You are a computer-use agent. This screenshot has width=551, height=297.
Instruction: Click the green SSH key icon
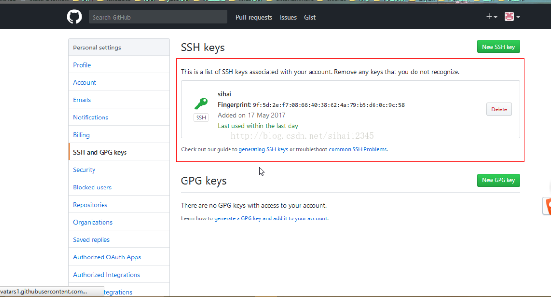click(201, 103)
